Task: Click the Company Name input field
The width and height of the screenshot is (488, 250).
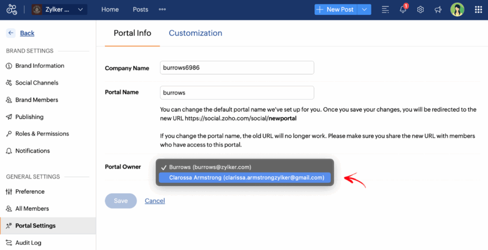Action: [237, 68]
